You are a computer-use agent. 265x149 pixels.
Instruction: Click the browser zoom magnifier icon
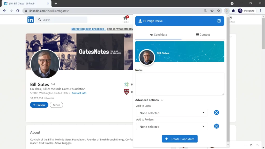(x=205, y=11)
